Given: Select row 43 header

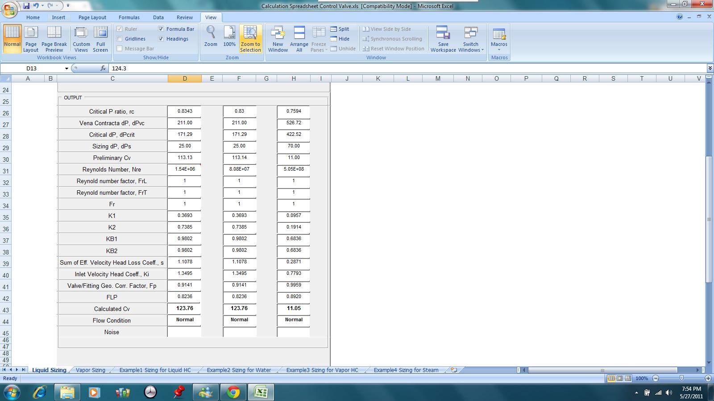Looking at the screenshot, I should pyautogui.click(x=6, y=310).
